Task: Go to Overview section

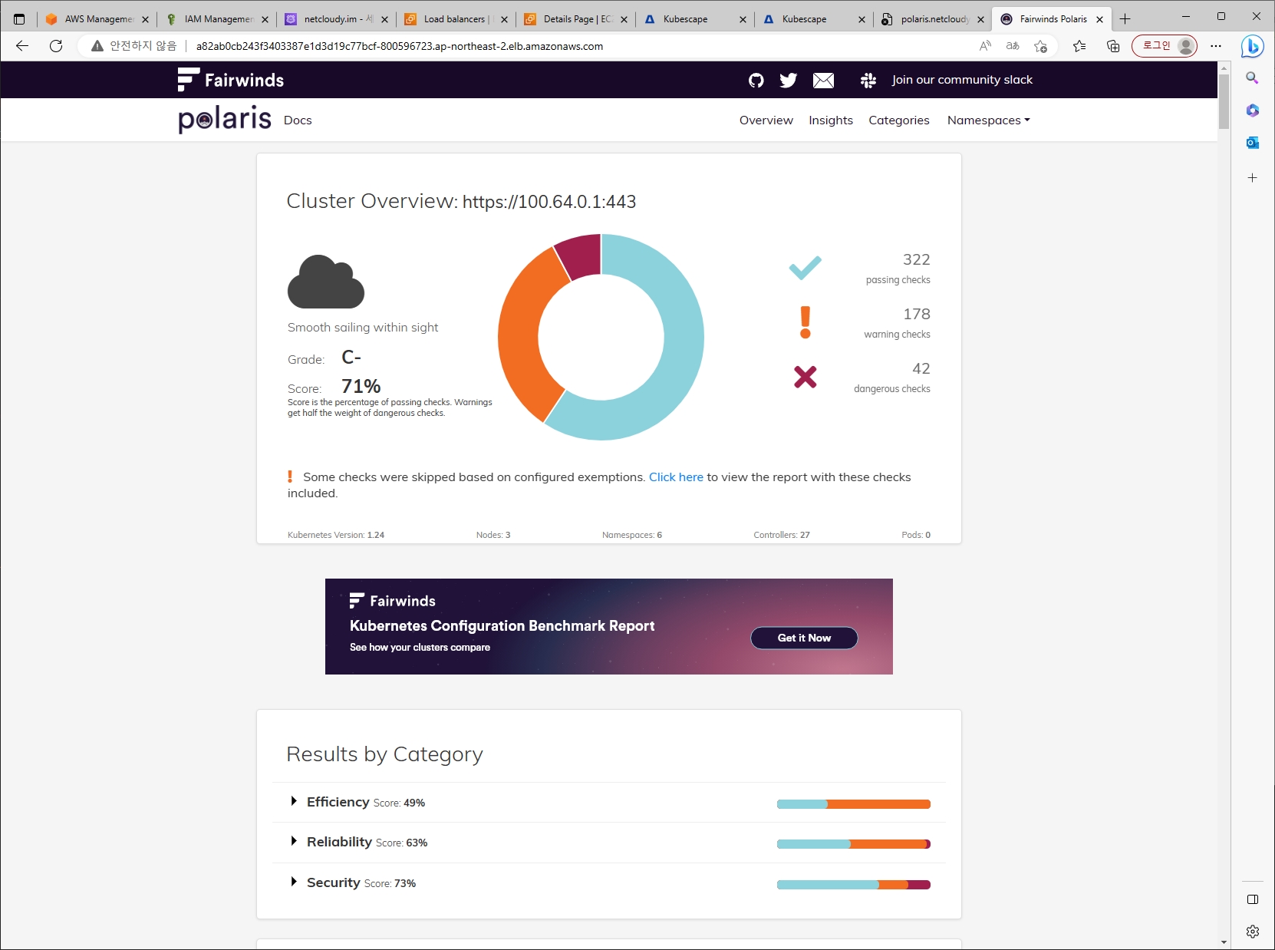Action: tap(766, 120)
